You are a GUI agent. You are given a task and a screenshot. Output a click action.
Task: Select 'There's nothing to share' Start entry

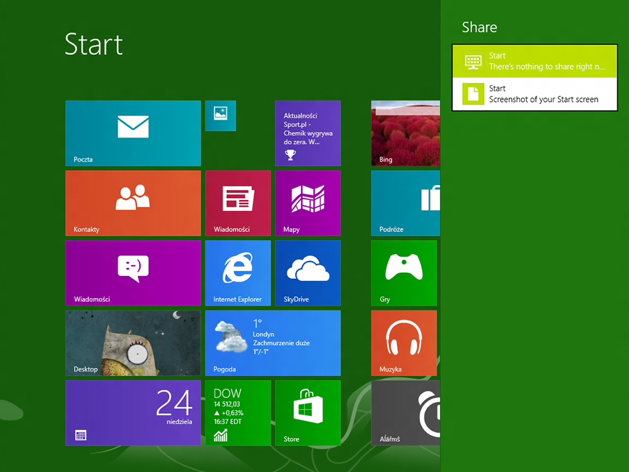535,61
